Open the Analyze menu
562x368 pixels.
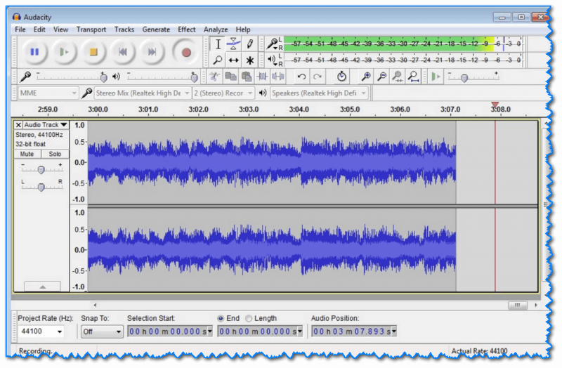[216, 29]
